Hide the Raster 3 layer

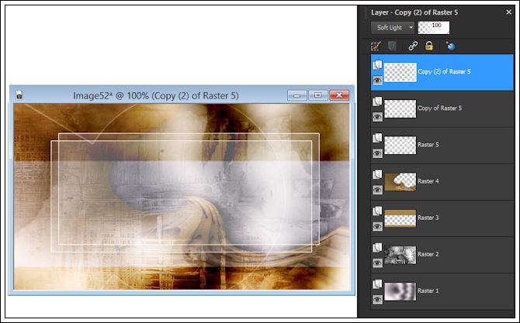[x=377, y=226]
